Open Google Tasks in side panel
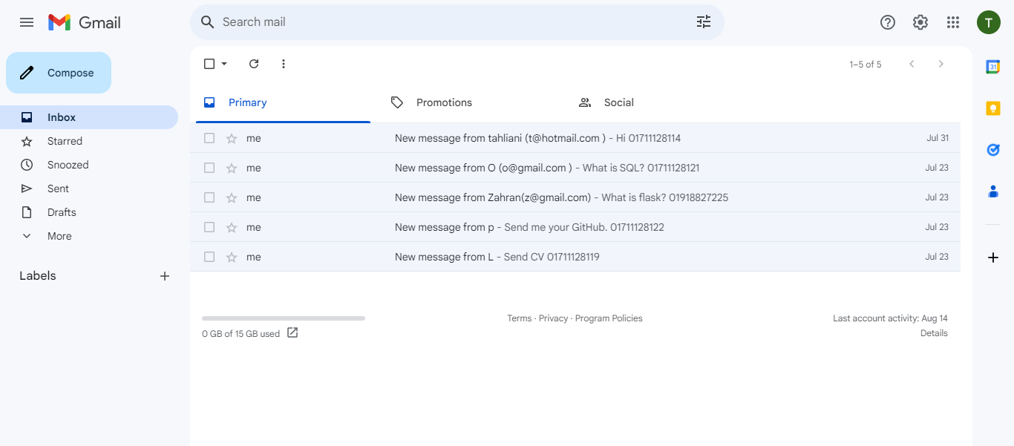This screenshot has height=446, width=1014. [x=993, y=150]
